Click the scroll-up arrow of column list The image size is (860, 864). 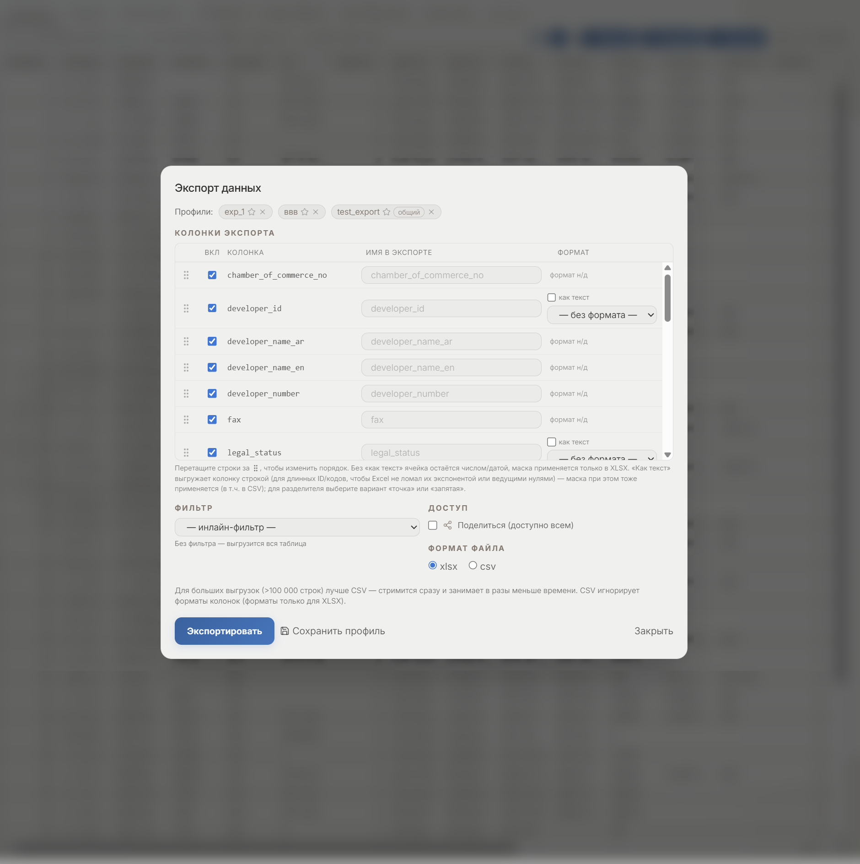point(668,268)
